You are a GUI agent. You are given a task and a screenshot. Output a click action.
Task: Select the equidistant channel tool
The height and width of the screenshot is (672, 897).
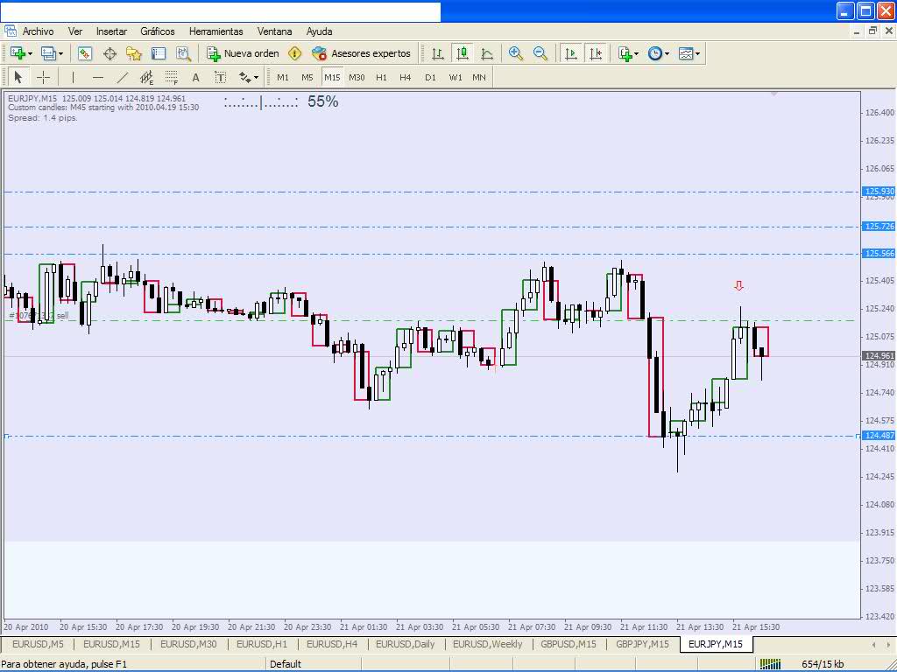click(x=147, y=77)
